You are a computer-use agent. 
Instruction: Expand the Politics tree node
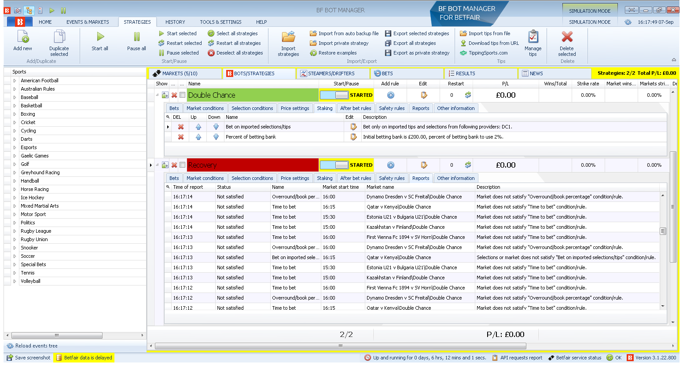click(x=15, y=223)
